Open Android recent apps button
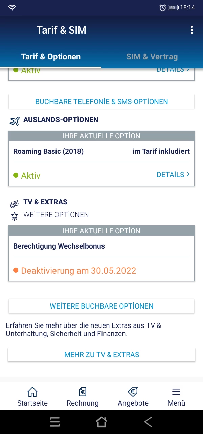Screen dimensions: 203x434 (x=55, y=422)
